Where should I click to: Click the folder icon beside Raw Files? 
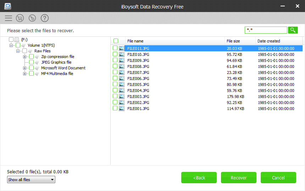30,51
